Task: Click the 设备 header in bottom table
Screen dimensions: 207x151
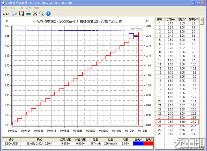Action: tap(11, 140)
